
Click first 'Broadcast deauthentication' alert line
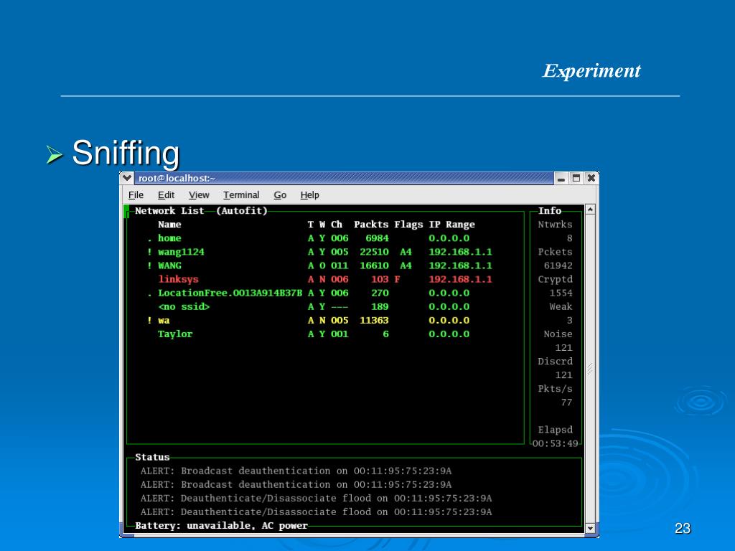point(296,471)
